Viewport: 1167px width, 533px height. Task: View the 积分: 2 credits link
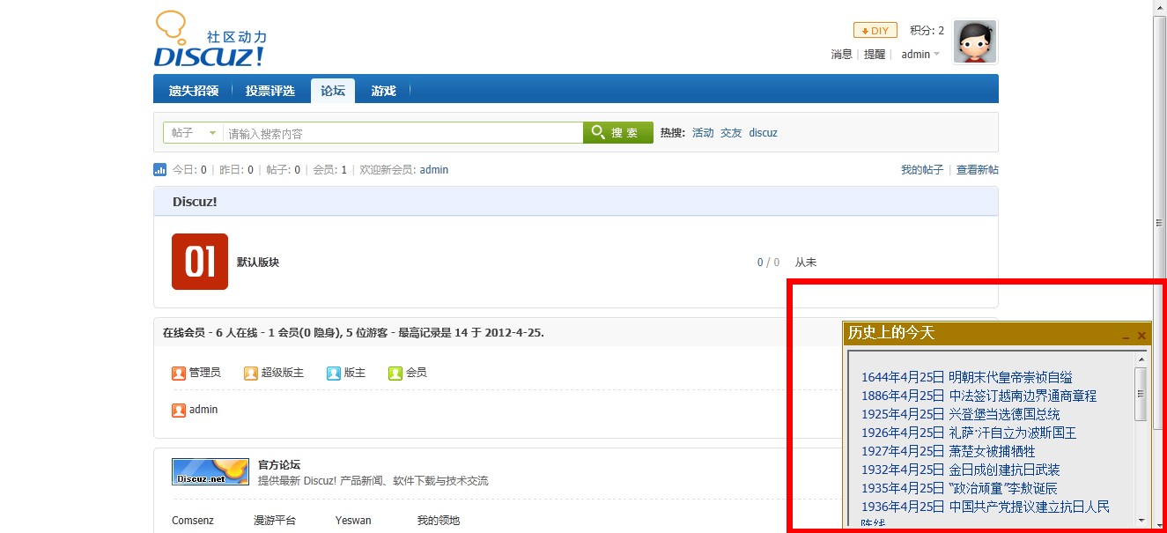pyautogui.click(x=927, y=31)
